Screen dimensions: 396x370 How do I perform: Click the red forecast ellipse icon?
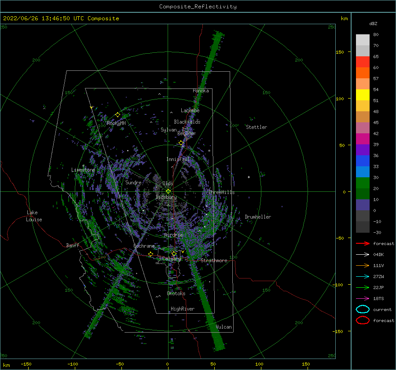[363, 320]
